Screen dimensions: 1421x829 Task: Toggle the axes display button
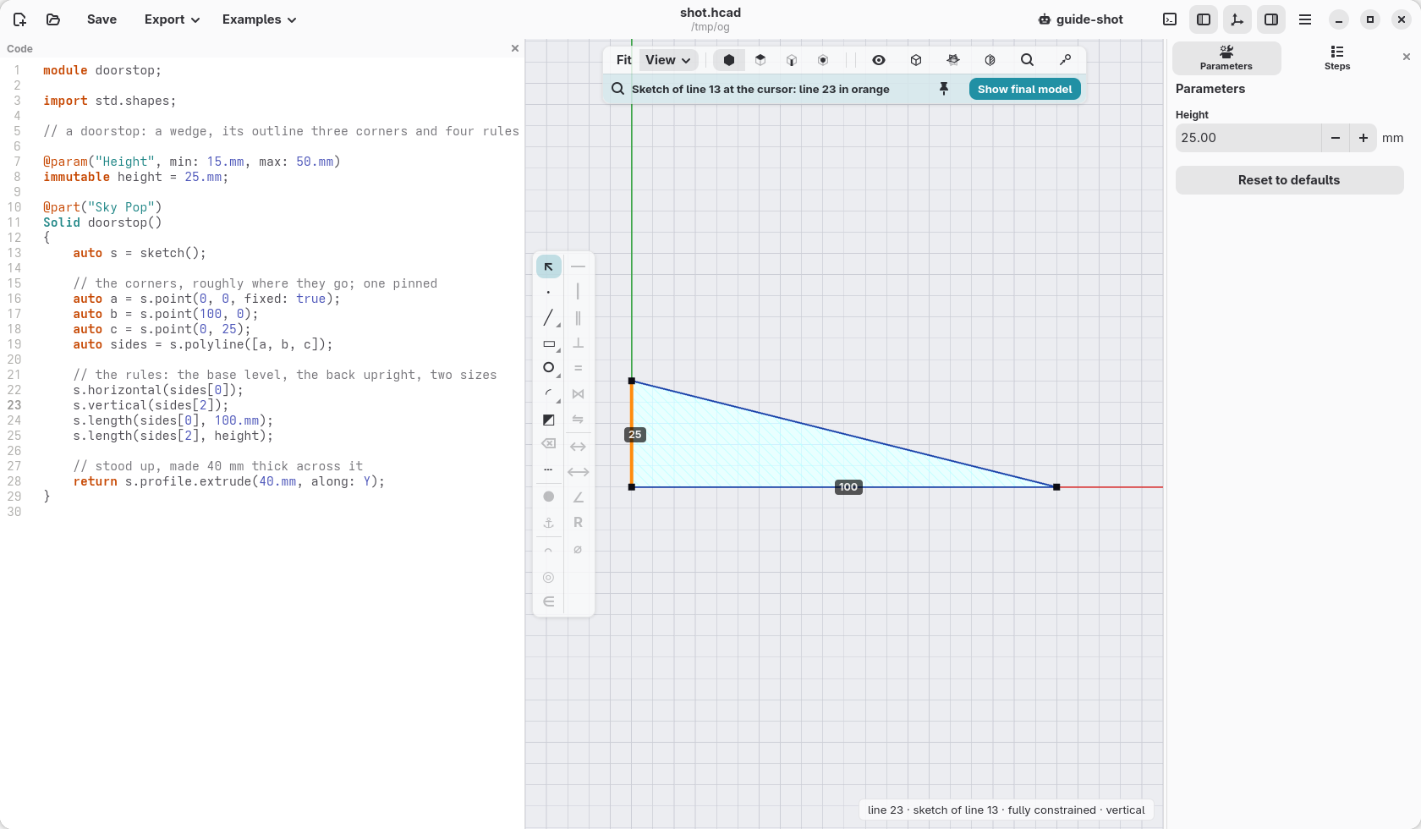pyautogui.click(x=1237, y=19)
